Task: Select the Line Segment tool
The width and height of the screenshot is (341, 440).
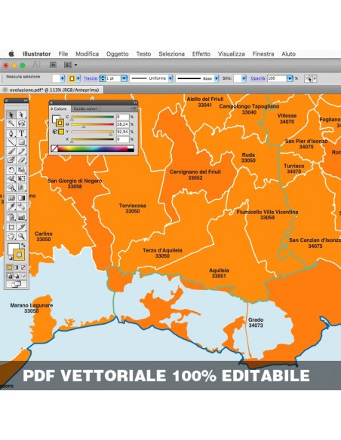Action: [11, 142]
